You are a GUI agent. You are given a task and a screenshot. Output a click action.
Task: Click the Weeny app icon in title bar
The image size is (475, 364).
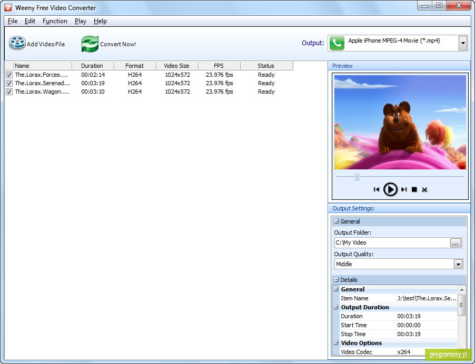coord(8,7)
